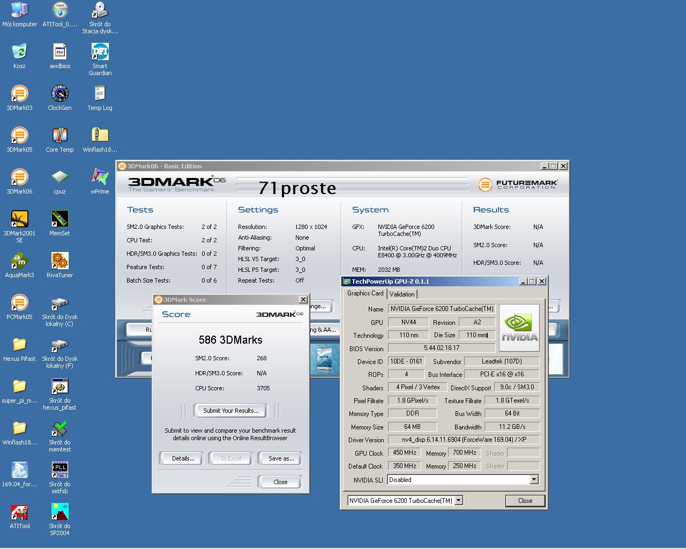The width and height of the screenshot is (686, 549).
Task: Click the Resolution 1280 x 1024 value
Action: (311, 227)
